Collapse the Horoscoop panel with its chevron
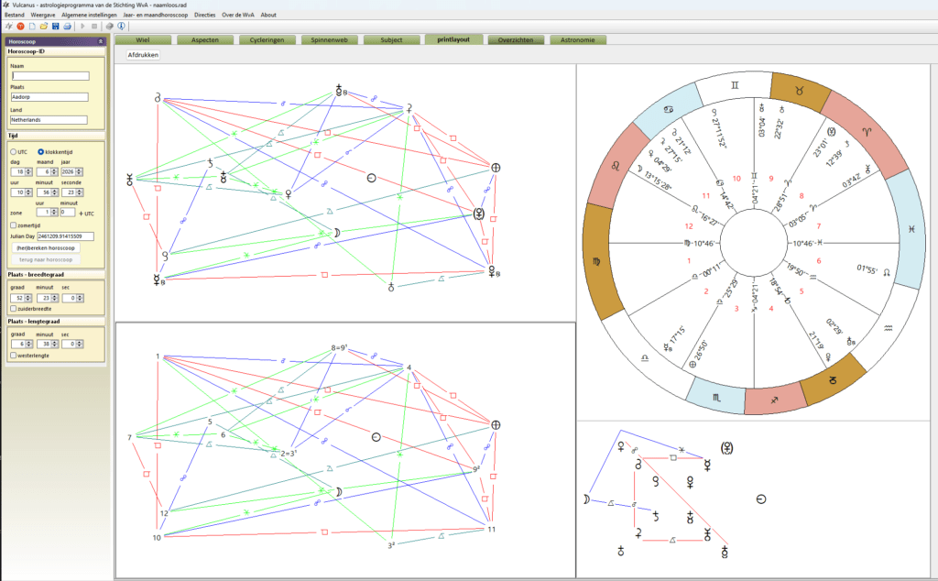938x581 pixels. coord(101,41)
